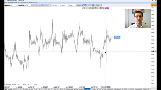Image resolution: width=161 pixels, height=90 pixels.
Task: Select the vertical line drawing tool
Action: pyautogui.click(x=88, y=8)
